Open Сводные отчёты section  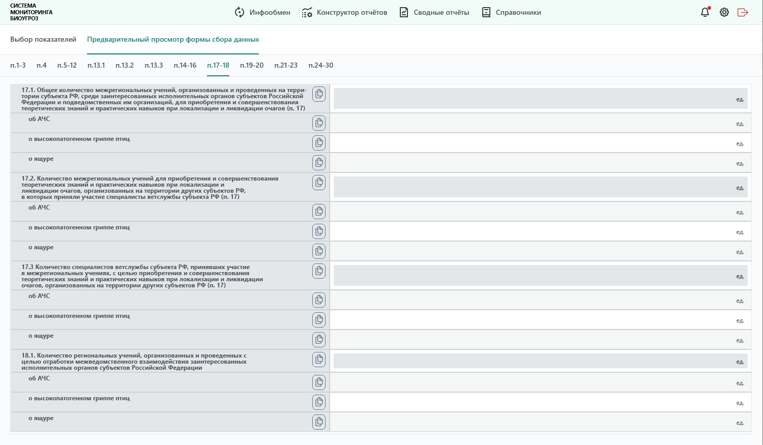point(434,12)
